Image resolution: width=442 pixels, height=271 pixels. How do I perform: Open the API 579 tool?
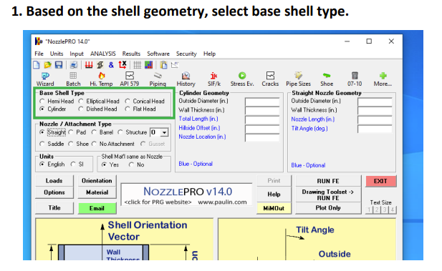(130, 79)
